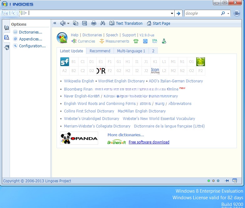Open the speaker dropdown arrow
The image size is (245, 208).
click(68, 23)
